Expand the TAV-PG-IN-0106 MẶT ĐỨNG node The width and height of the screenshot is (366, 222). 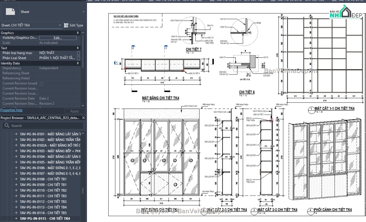pyautogui.click(x=16, y=168)
